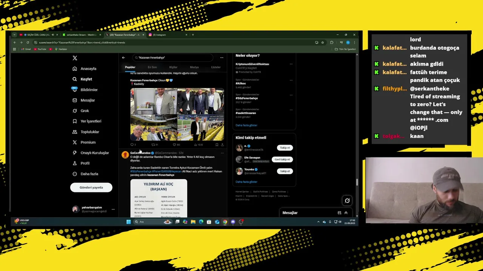Viewport: 483px width, 271px height.
Task: Open Grok from the sidebar
Action: tap(80, 111)
